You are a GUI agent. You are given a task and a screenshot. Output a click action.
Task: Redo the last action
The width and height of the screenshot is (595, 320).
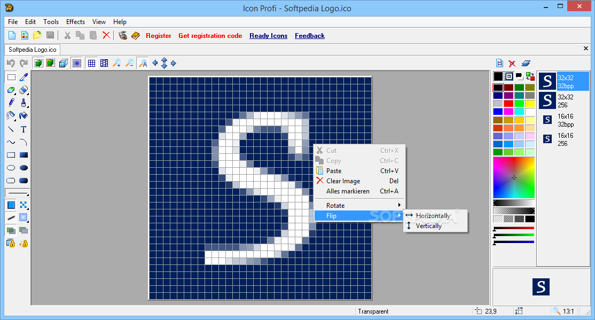pos(24,63)
